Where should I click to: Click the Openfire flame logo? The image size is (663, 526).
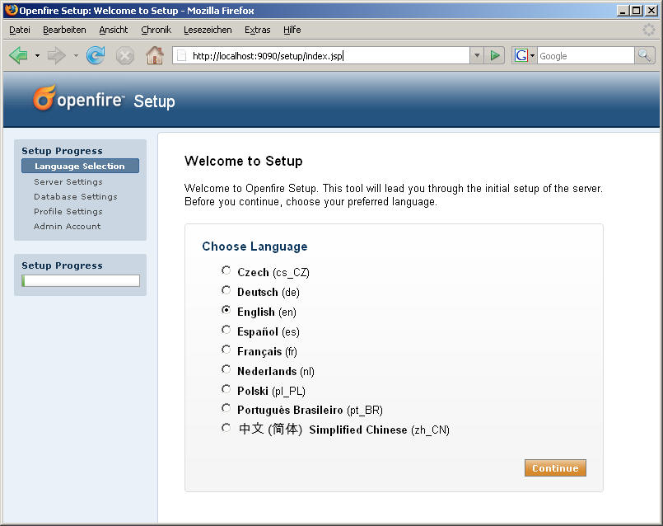tap(44, 99)
